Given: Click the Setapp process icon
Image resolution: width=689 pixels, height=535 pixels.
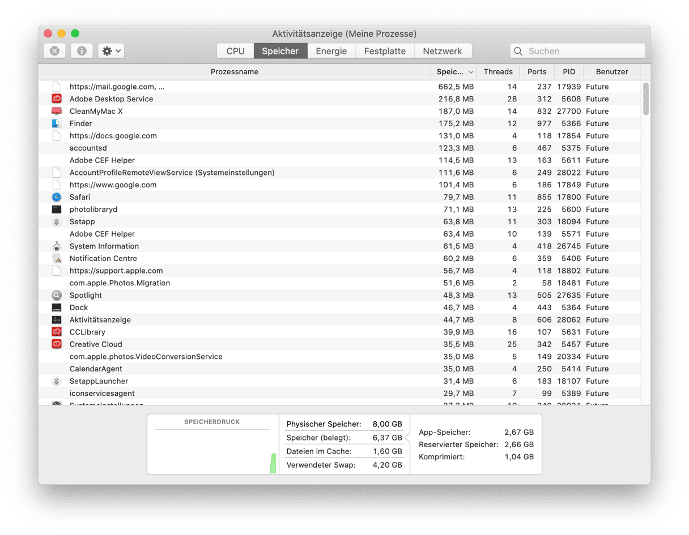Looking at the screenshot, I should click(57, 222).
